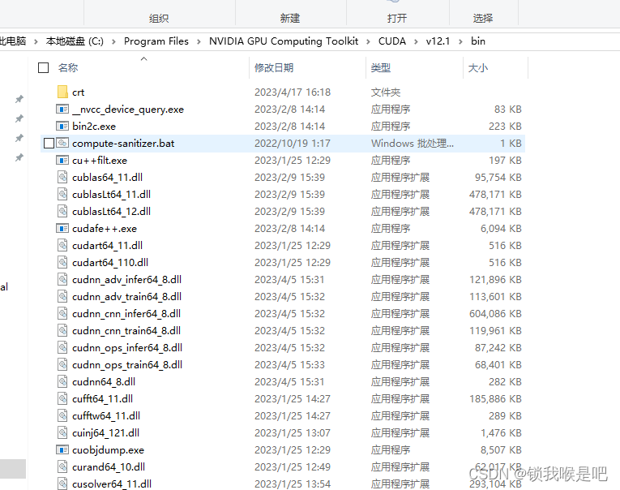Check the compute-sanitizer.bat row checkbox

(x=49, y=143)
